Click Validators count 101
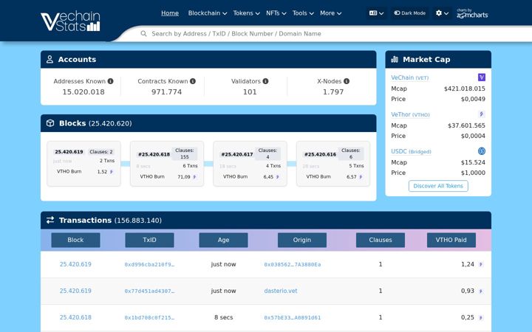Image resolution: width=532 pixels, height=332 pixels. pos(250,91)
